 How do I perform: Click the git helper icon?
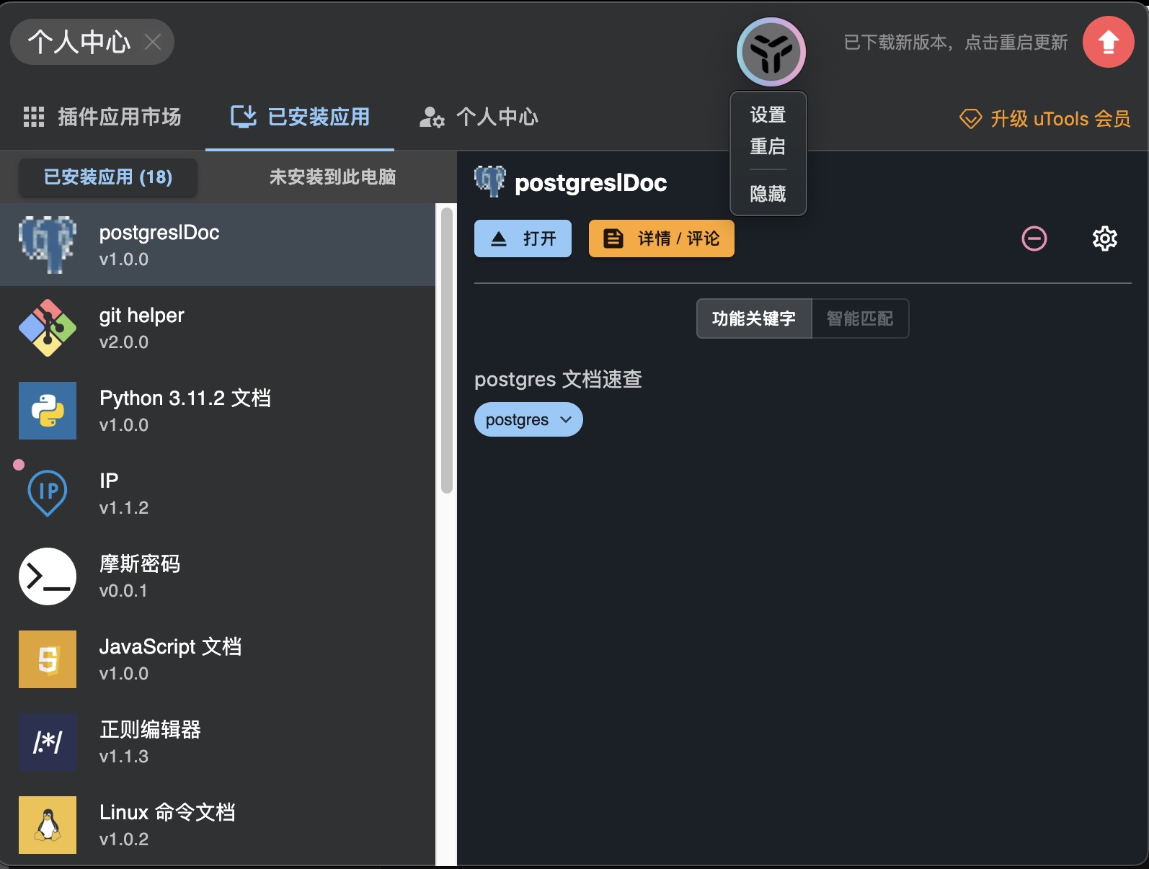click(x=48, y=328)
